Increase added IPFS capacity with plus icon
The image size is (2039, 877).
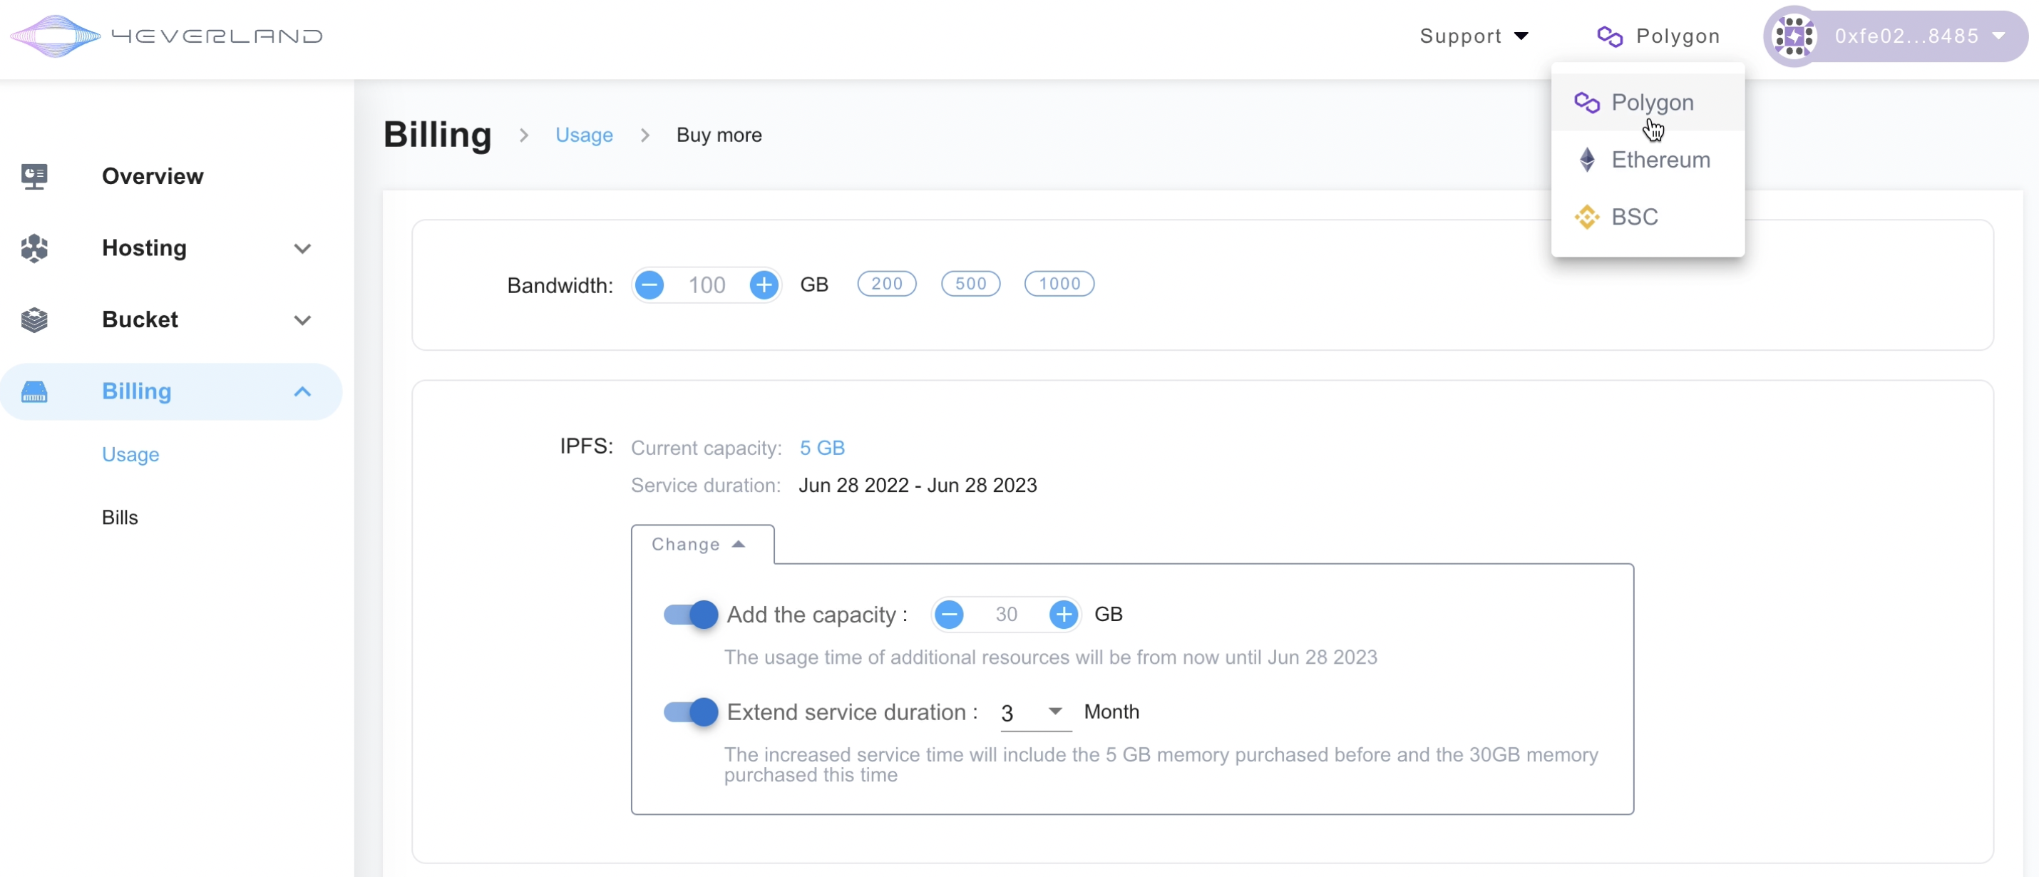(x=1063, y=614)
